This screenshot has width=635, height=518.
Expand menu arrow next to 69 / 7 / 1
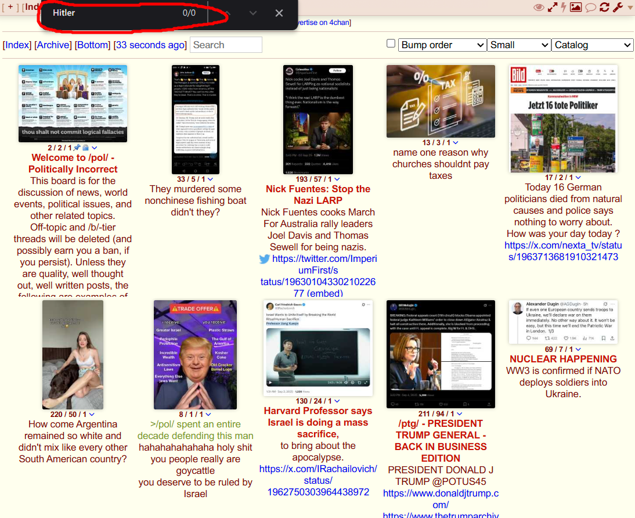(578, 350)
